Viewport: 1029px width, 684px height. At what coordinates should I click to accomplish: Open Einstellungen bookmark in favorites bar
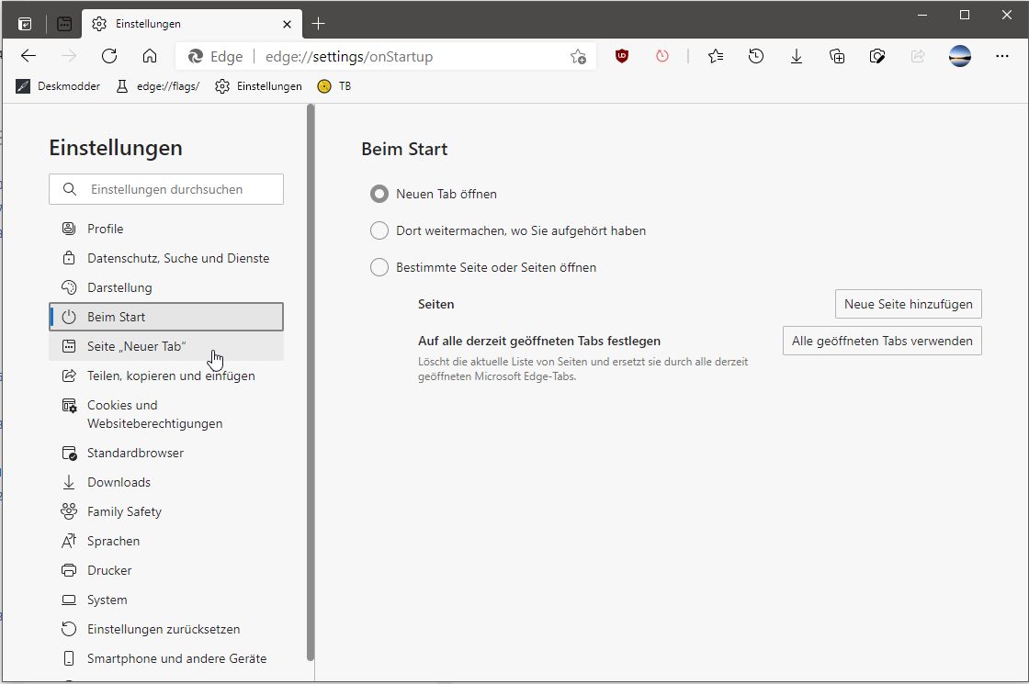click(258, 86)
